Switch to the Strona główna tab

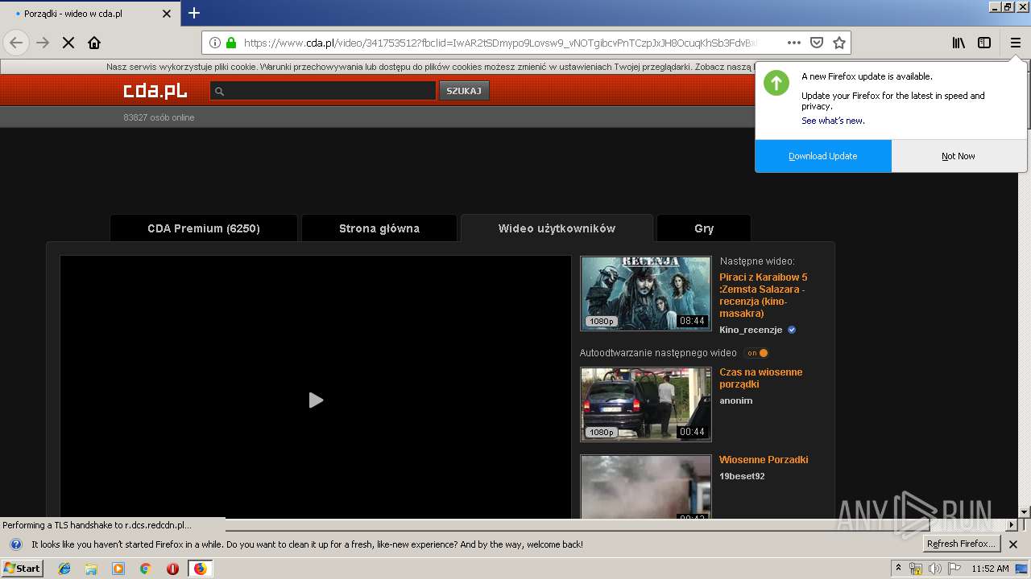379,228
